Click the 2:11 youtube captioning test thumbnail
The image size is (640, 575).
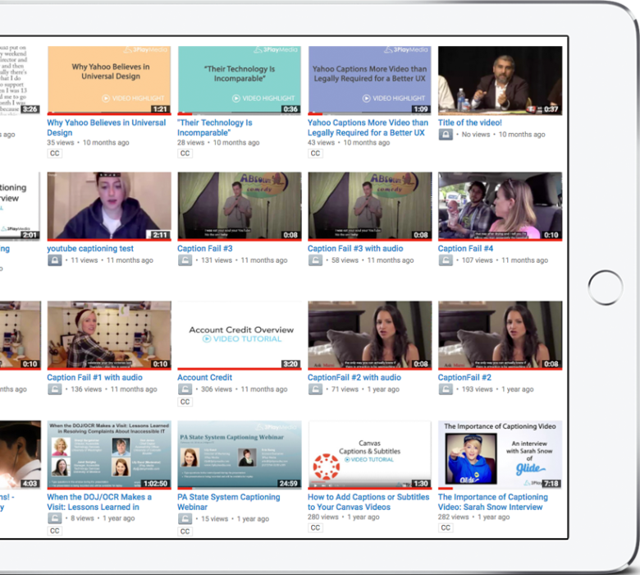[109, 206]
